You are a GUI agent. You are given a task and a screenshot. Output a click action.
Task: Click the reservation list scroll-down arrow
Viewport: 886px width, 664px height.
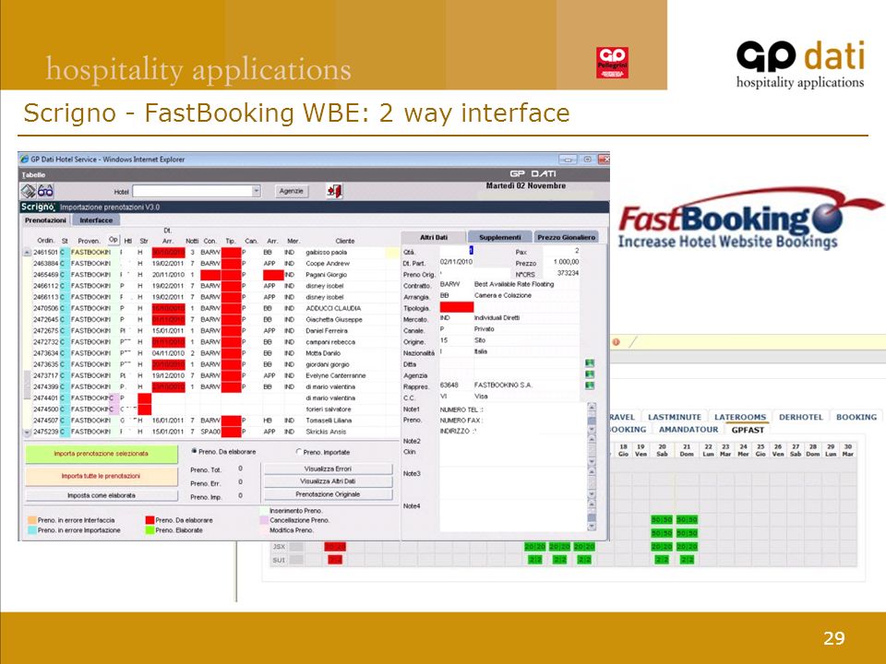click(27, 432)
